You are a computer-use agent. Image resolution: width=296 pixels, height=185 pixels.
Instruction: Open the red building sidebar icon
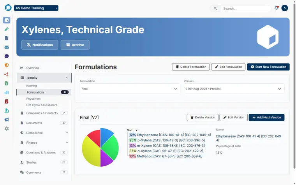7,101
